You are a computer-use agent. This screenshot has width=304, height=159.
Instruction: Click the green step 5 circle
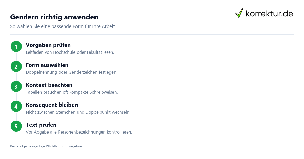pyautogui.click(x=16, y=126)
